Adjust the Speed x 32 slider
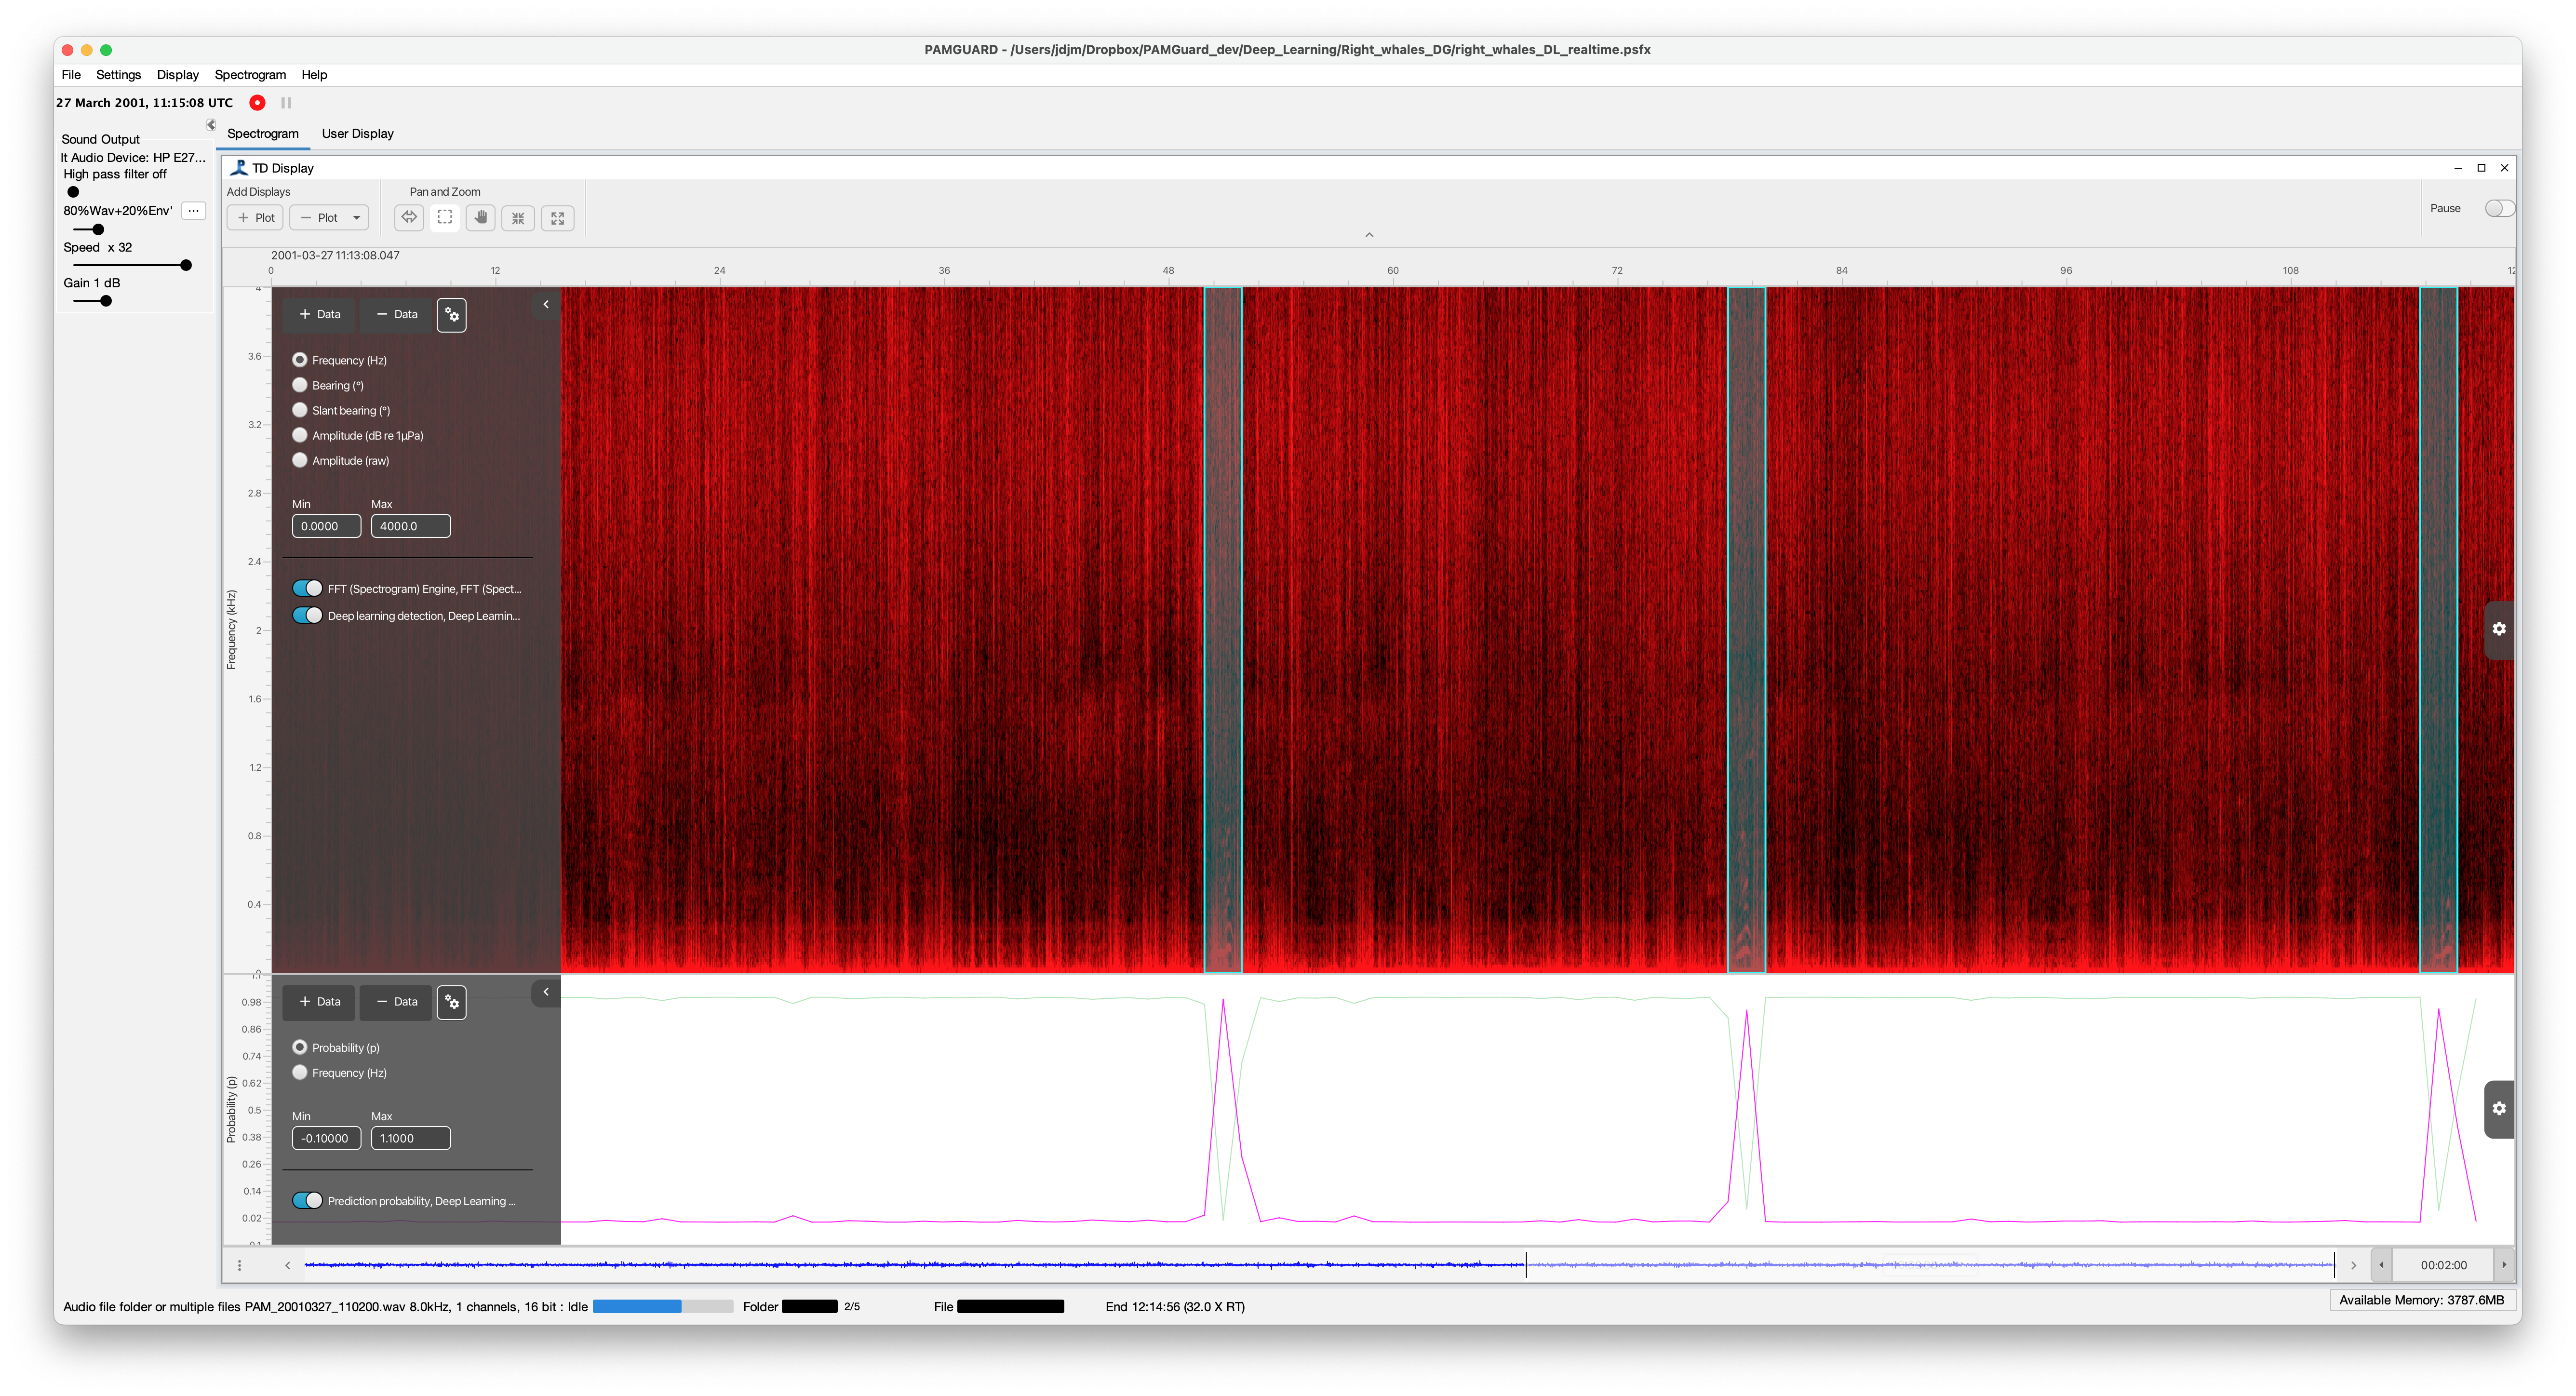Viewport: 2576px width, 1396px height. (131, 265)
